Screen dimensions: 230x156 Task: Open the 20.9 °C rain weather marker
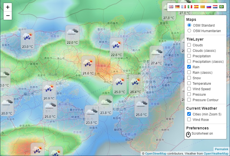(49, 91)
